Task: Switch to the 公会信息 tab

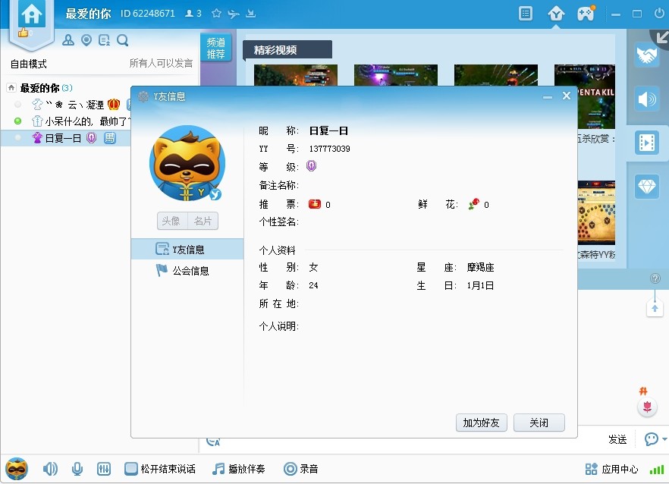Action: 190,271
